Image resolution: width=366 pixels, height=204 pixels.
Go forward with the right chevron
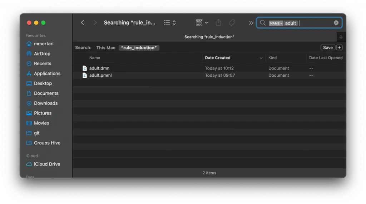(x=95, y=22)
